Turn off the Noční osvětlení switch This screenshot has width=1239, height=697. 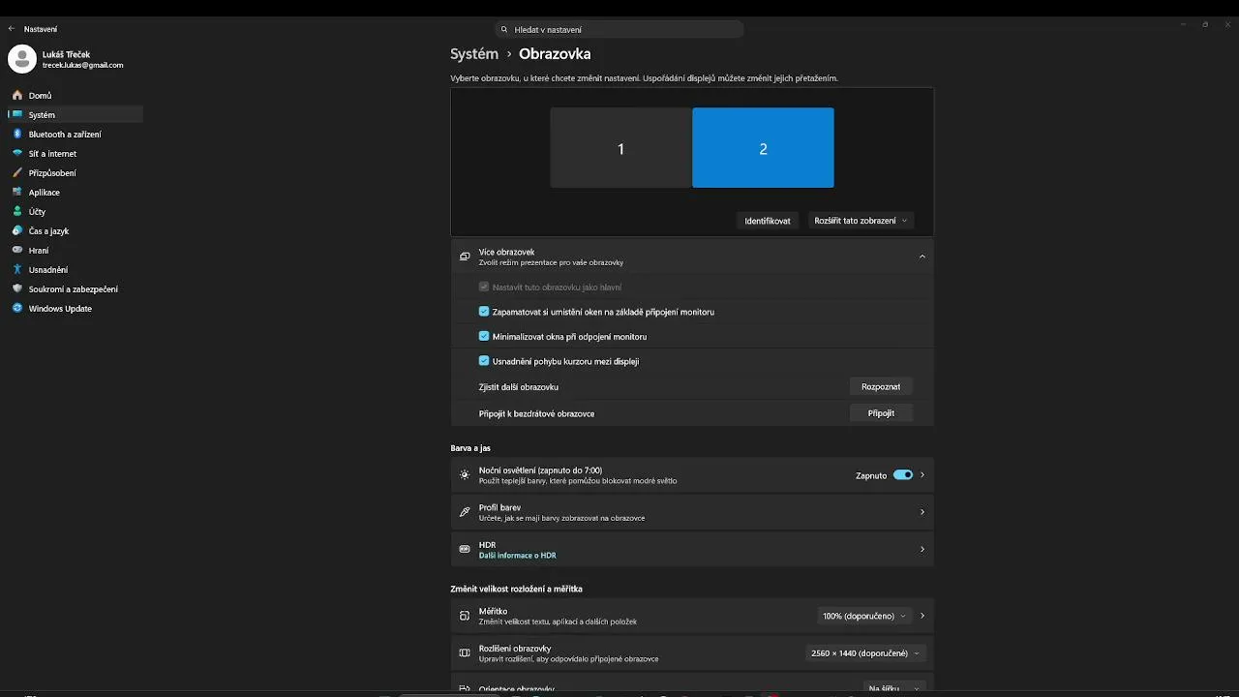click(903, 475)
